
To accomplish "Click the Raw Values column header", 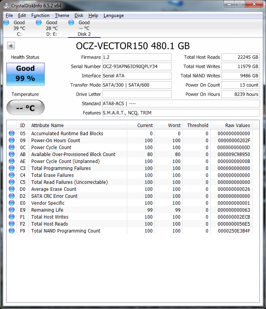I will point(232,125).
